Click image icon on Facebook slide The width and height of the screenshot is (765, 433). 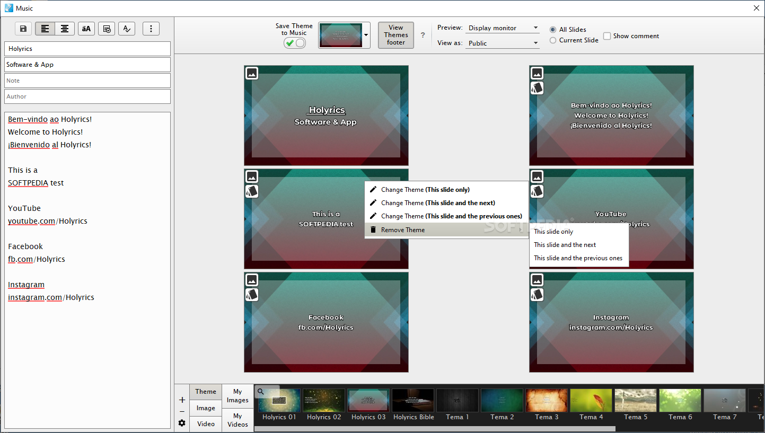coord(252,280)
